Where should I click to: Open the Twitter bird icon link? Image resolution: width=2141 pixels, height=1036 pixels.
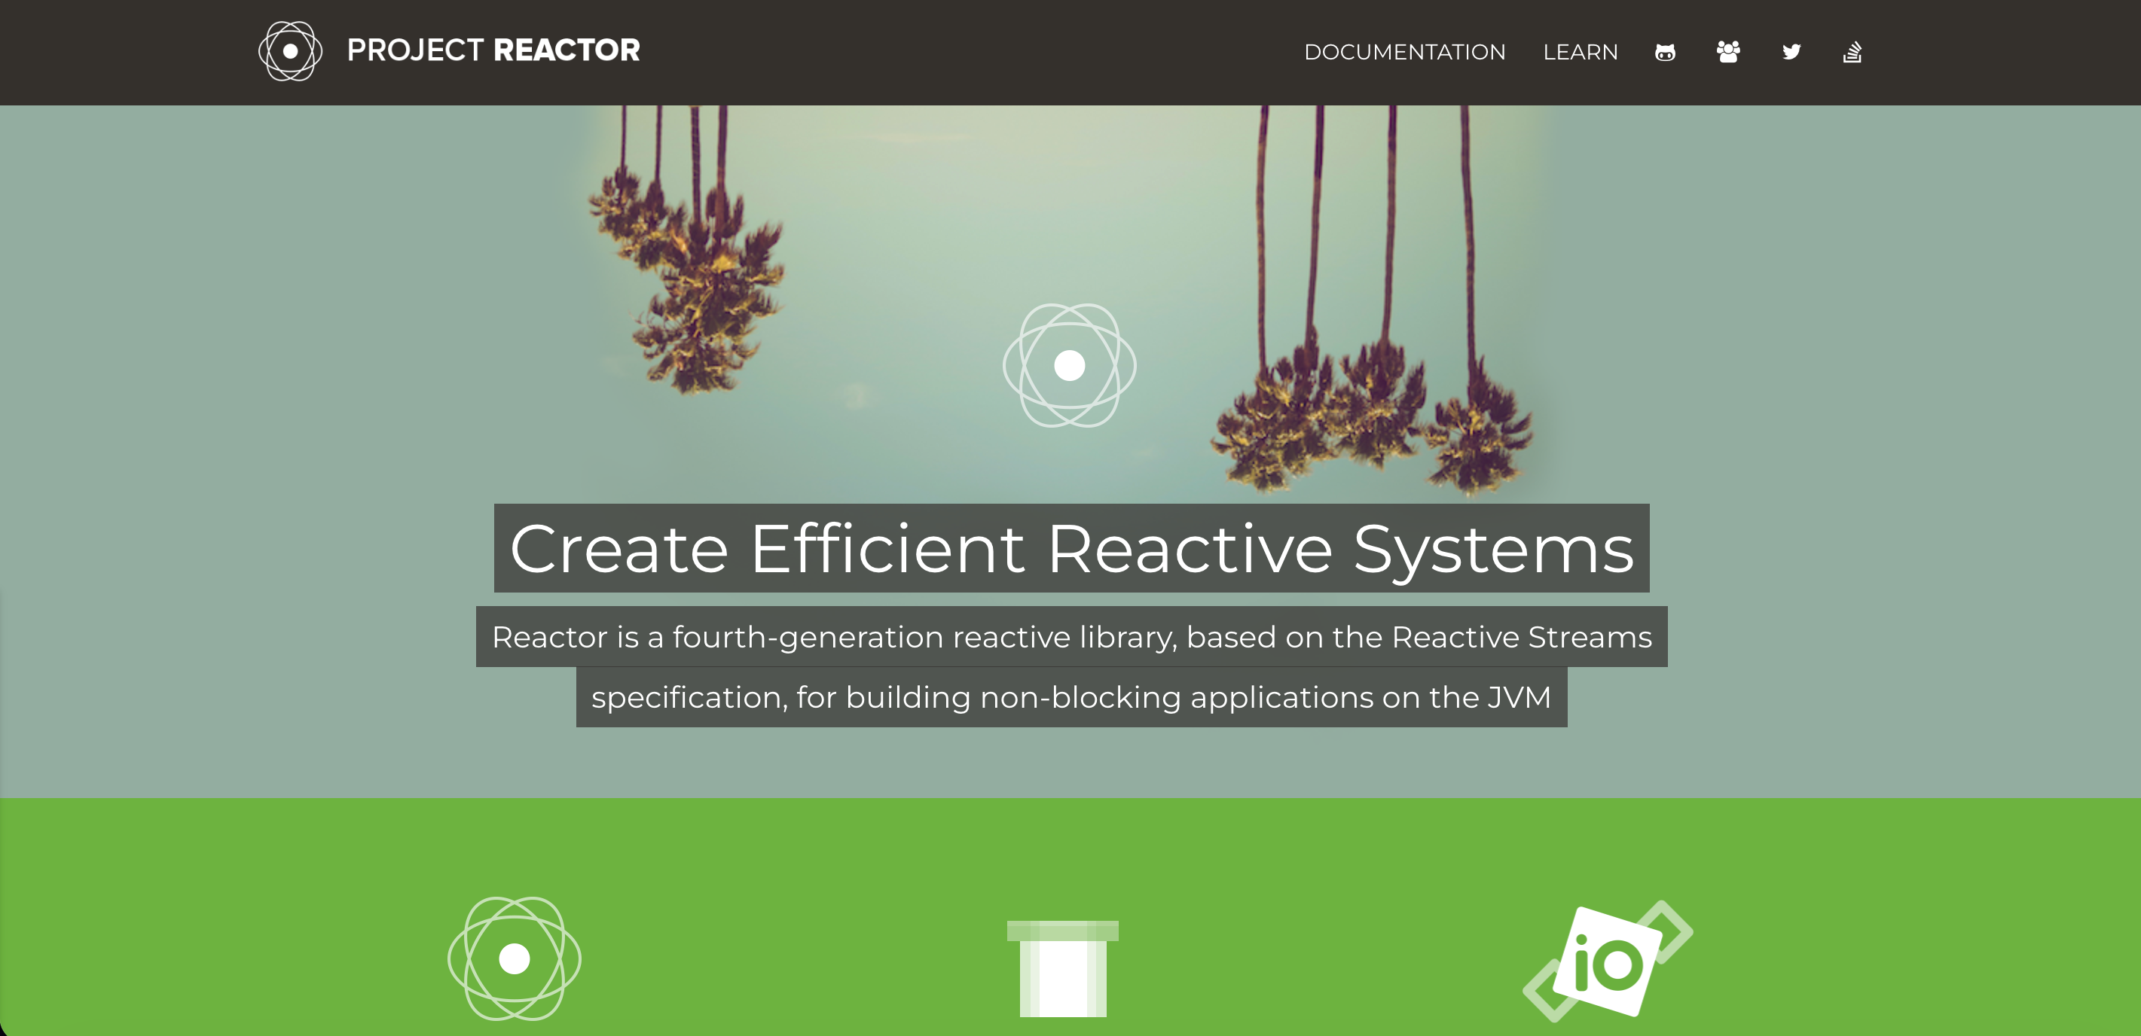click(x=1791, y=53)
